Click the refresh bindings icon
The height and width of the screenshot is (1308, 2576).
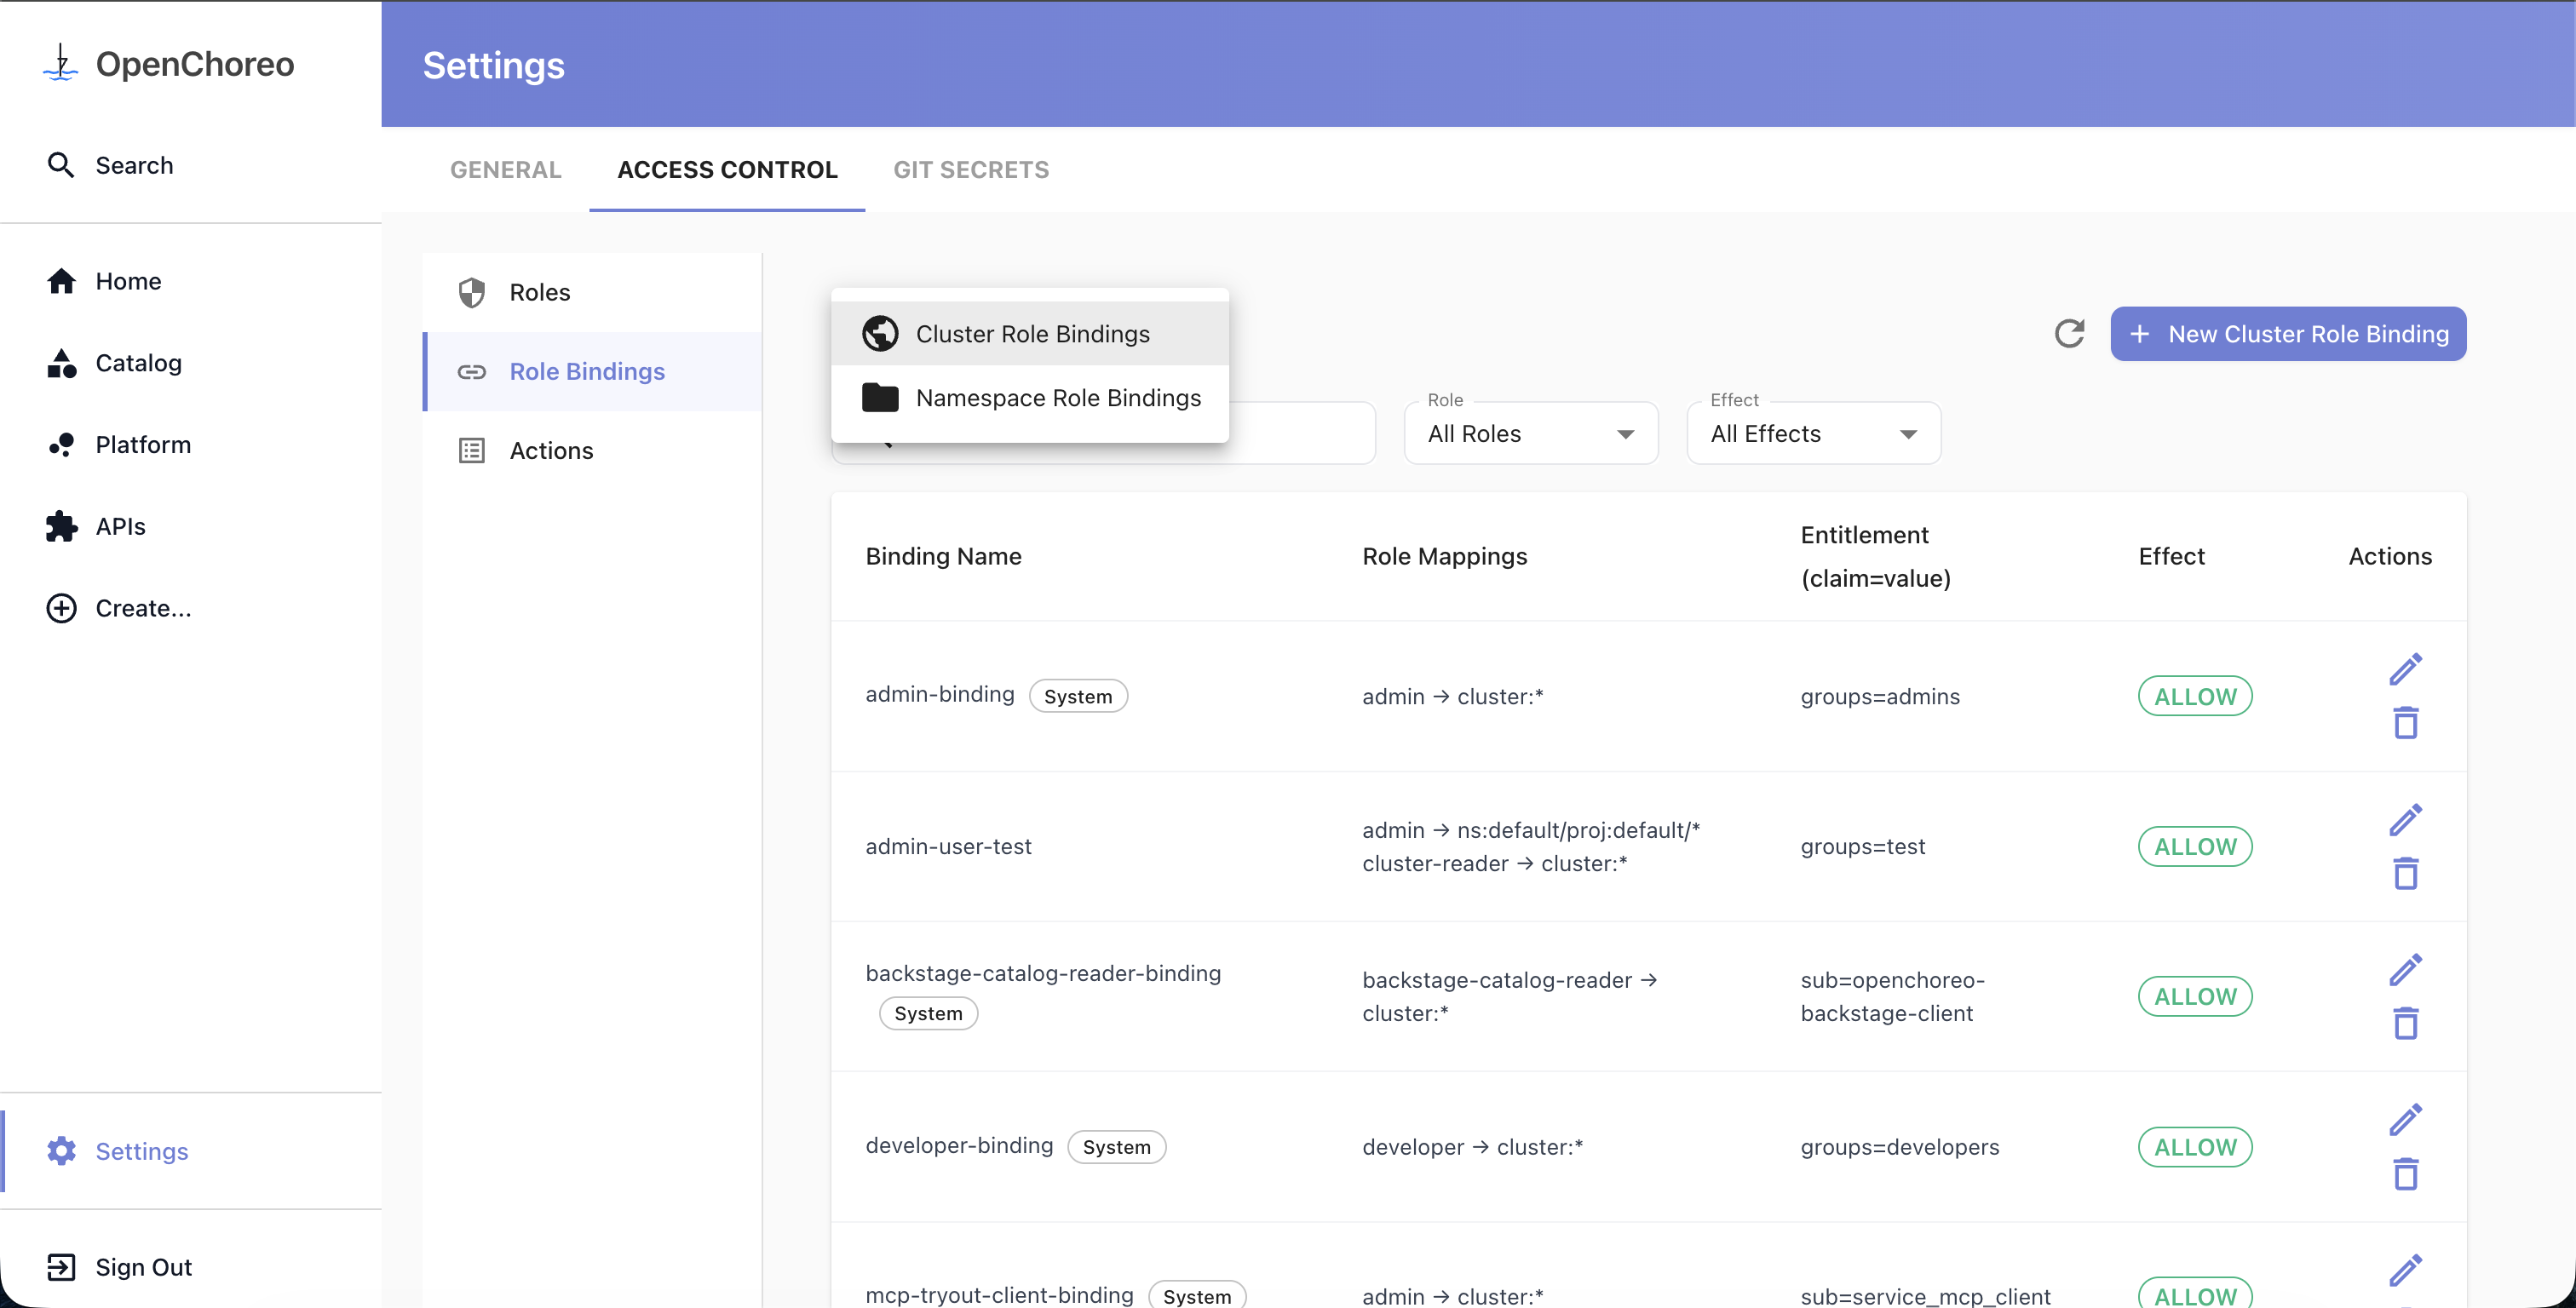click(x=2069, y=333)
